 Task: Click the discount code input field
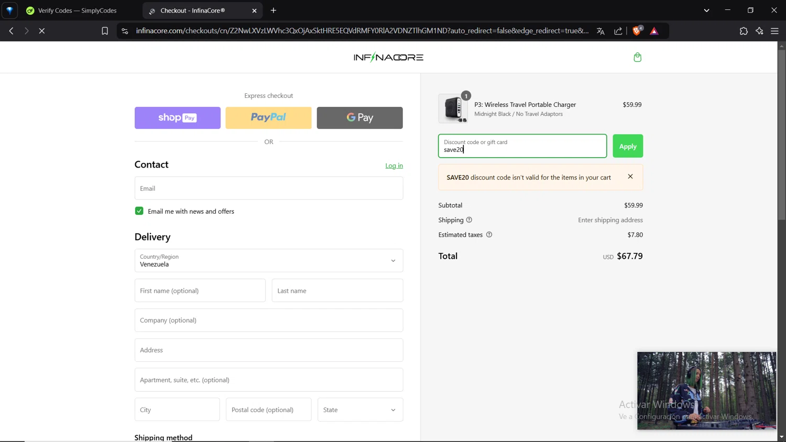(522, 146)
